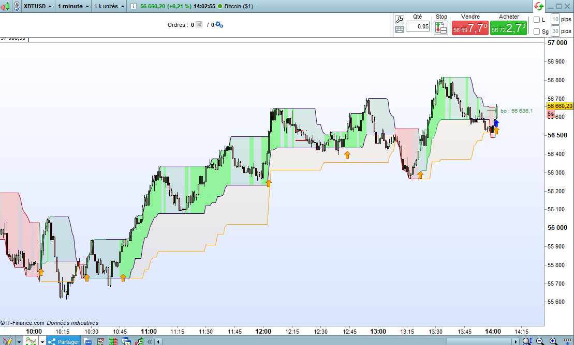Click the Qté quantity field
The width and height of the screenshot is (574, 345).
pos(418,26)
